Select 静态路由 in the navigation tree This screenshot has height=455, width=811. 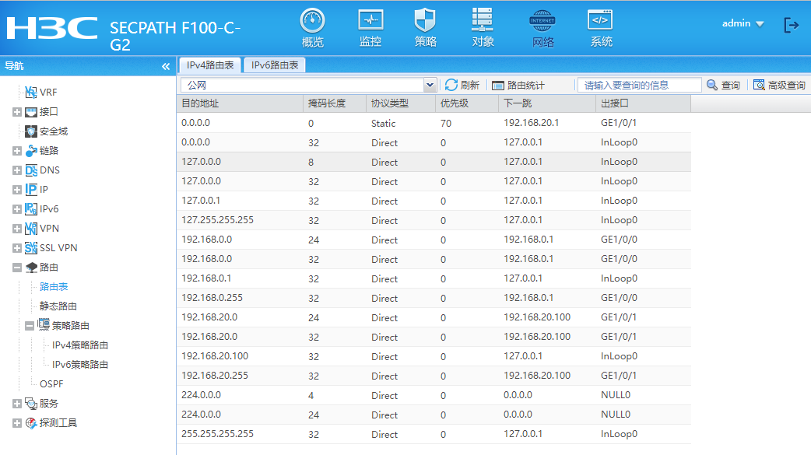coord(58,306)
